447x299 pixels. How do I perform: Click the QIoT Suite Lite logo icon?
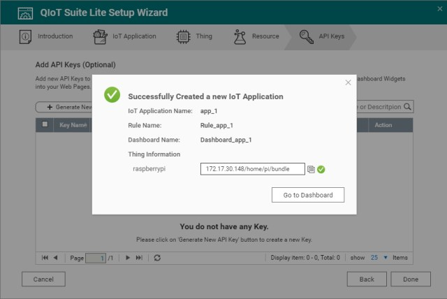[x=25, y=13]
